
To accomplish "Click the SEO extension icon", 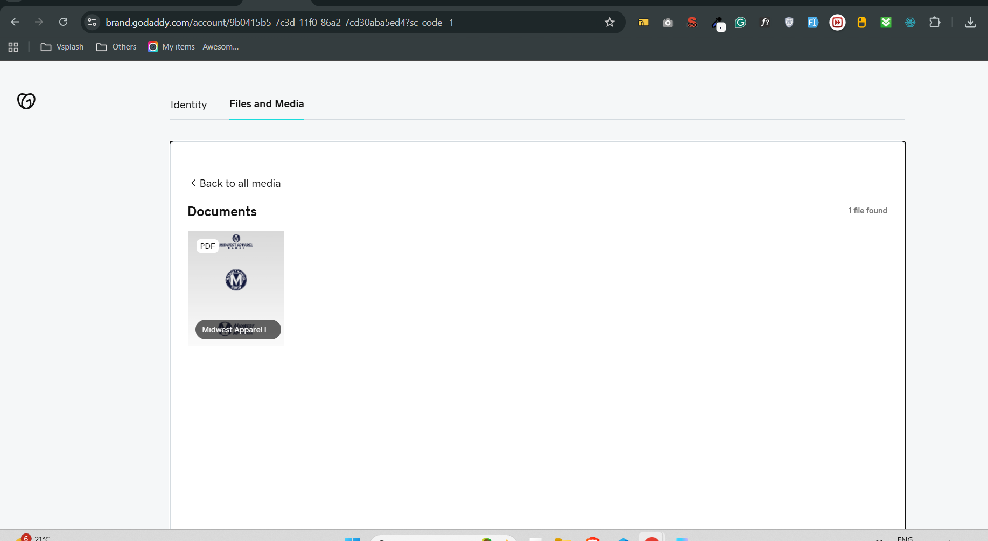I will 692,22.
